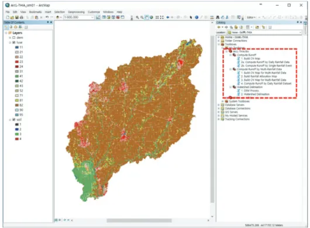310x228 pixels.
Task: Choose the Select Elements black arrow tool
Action: [191, 17]
